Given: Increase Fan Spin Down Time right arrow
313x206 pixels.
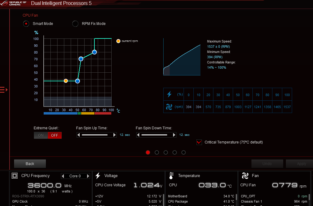Looking at the screenshot, I should tap(174, 135).
